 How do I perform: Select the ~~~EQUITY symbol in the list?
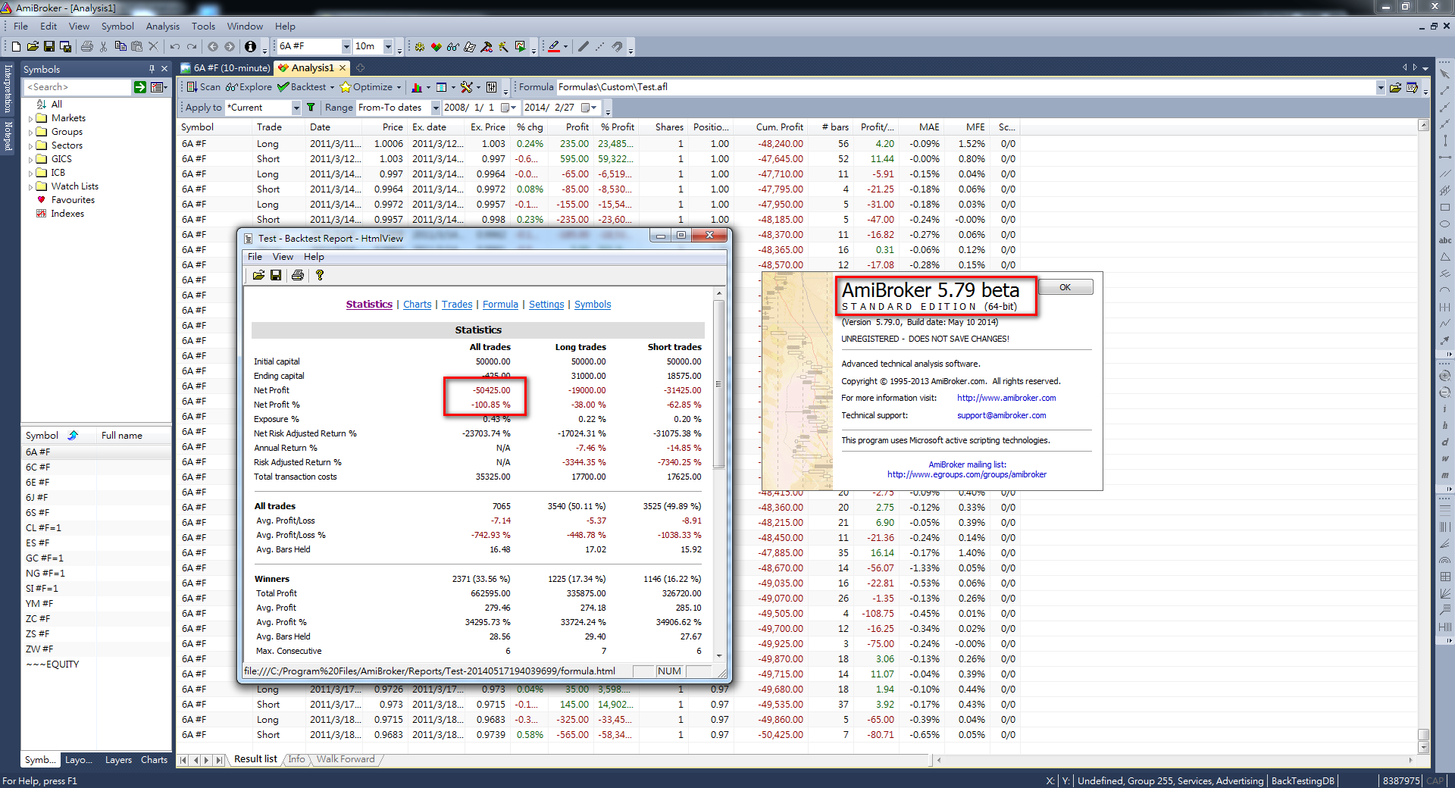52,664
